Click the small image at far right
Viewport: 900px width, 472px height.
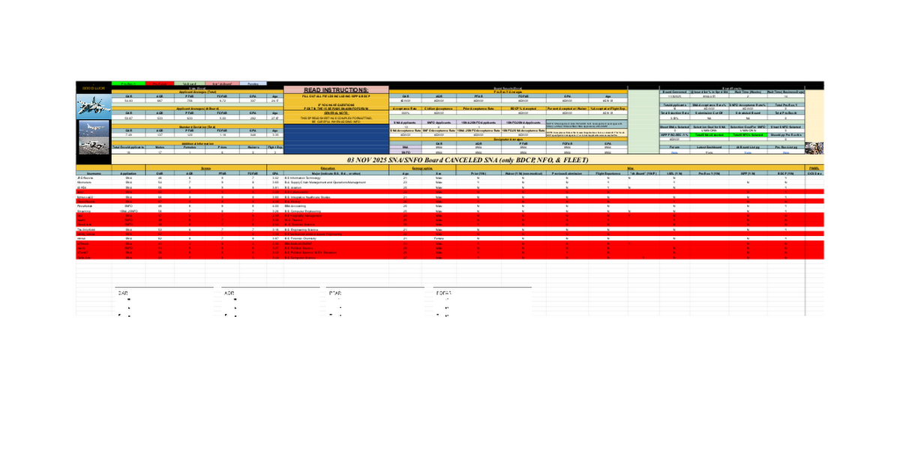[x=813, y=148]
